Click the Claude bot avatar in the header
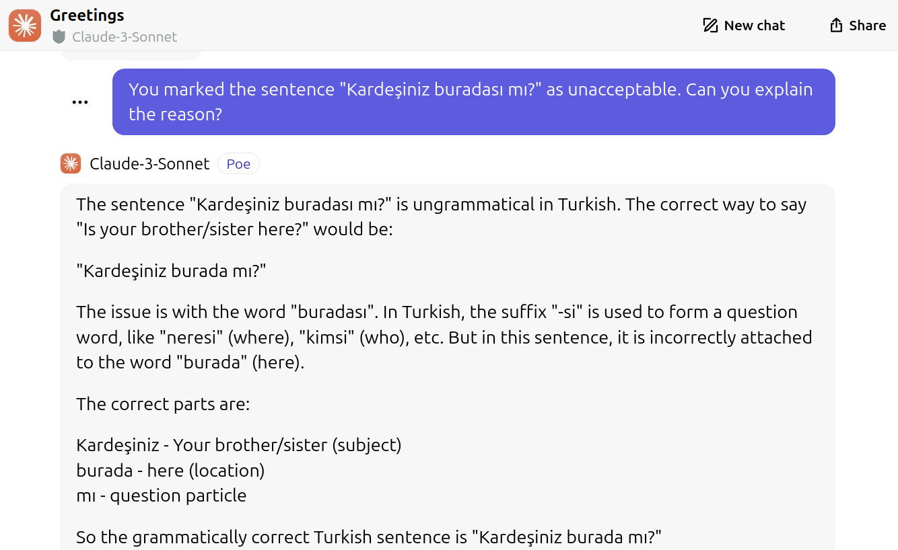Screen dimensions: 898x550 [x=25, y=26]
